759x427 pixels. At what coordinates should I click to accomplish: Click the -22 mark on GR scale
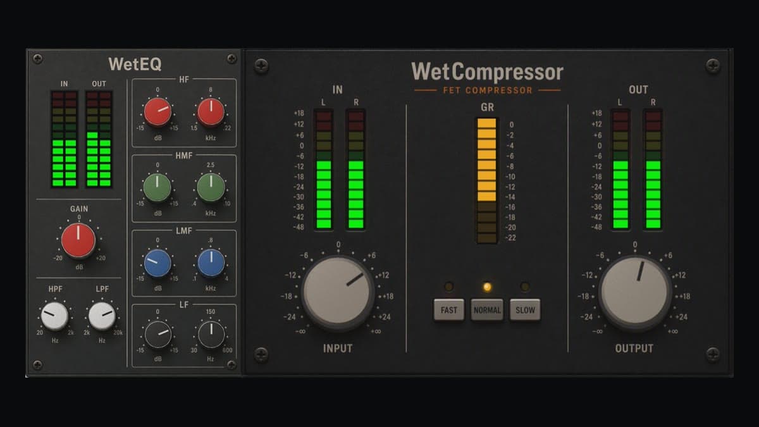point(510,238)
